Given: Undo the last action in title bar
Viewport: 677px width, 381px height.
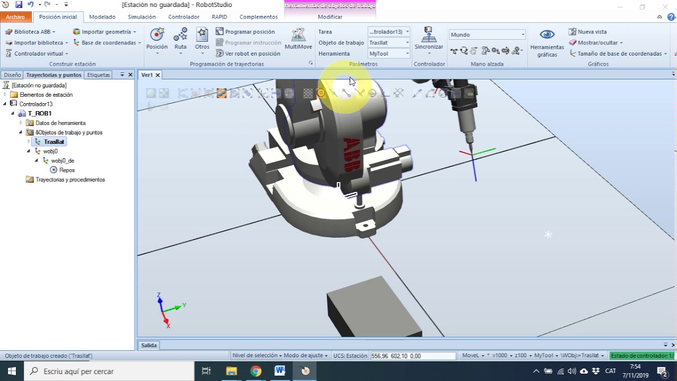Looking at the screenshot, I should click(x=30, y=5).
